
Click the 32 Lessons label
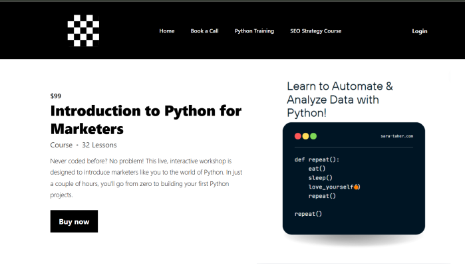99,145
